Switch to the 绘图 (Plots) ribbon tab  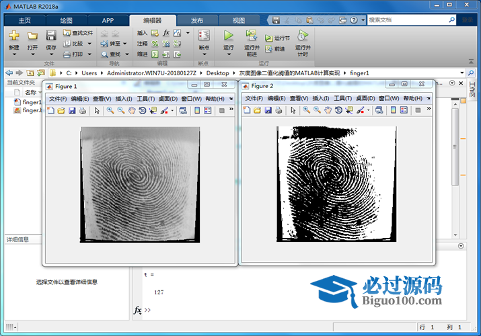(x=66, y=20)
